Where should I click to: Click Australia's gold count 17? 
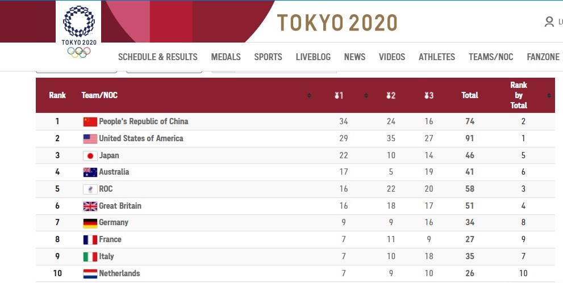click(344, 172)
